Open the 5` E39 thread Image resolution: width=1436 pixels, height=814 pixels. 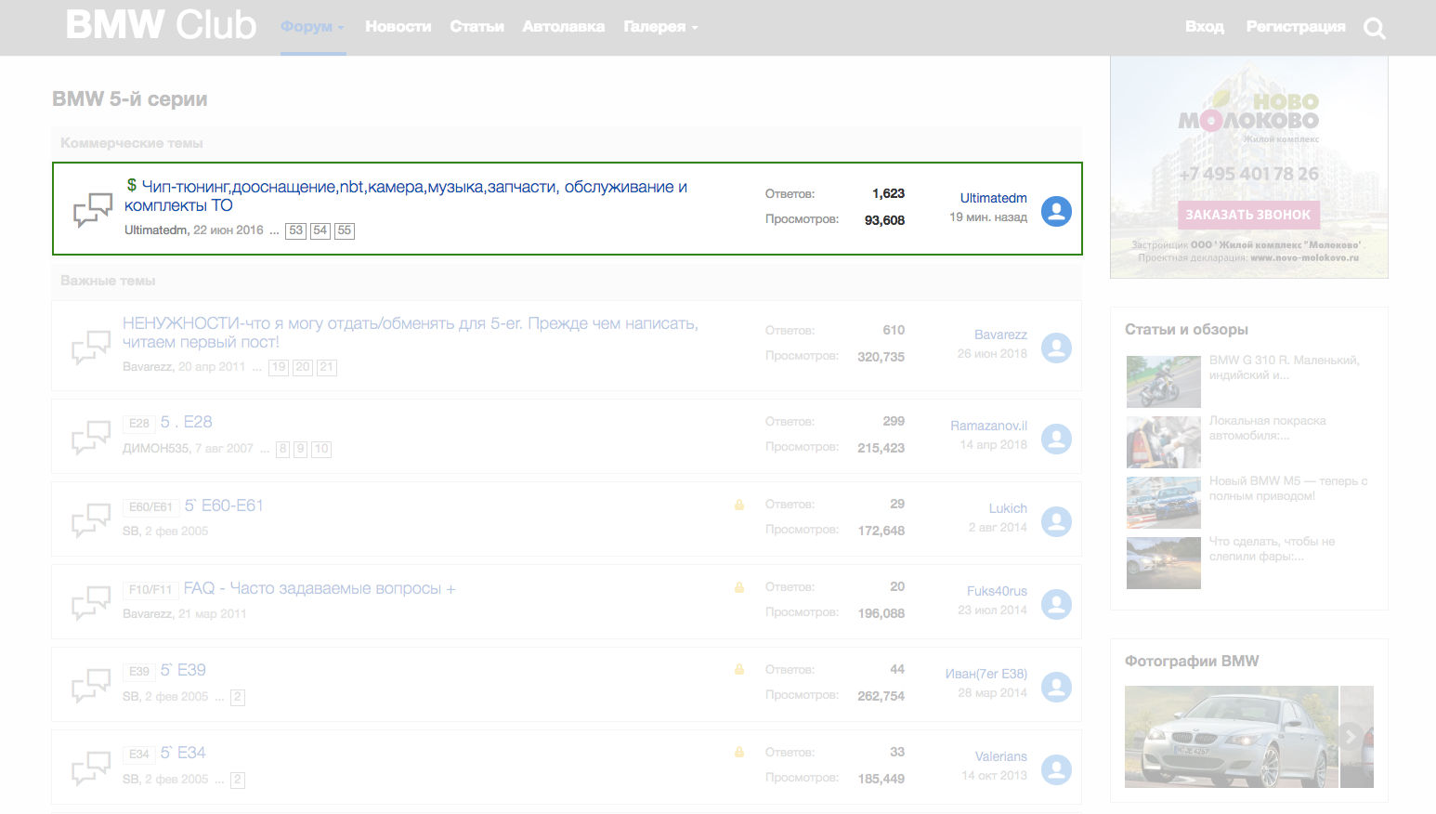pyautogui.click(x=183, y=670)
